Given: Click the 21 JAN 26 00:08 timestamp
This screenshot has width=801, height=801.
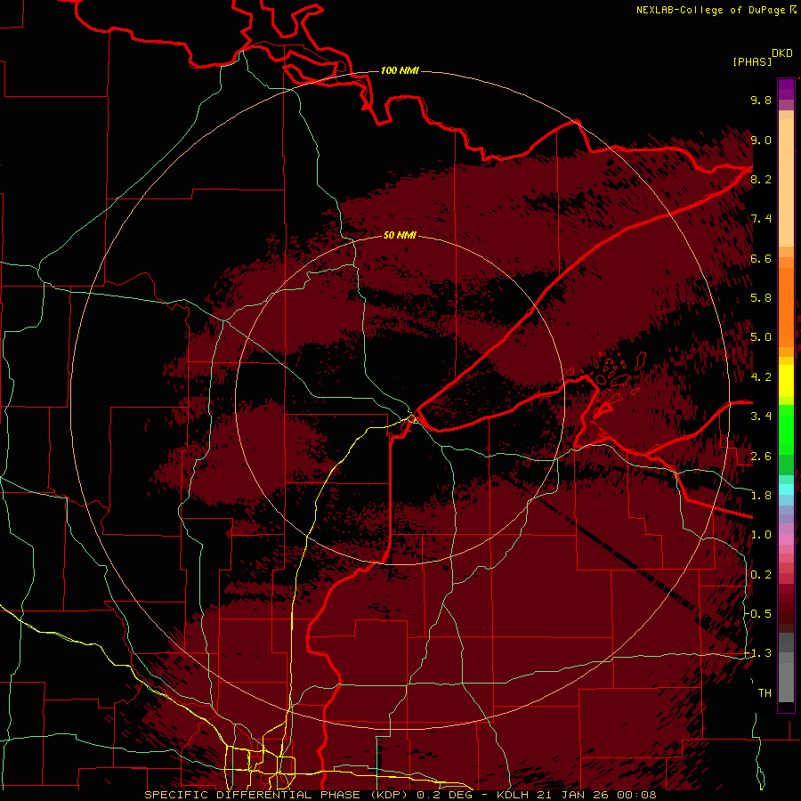Looking at the screenshot, I should [595, 795].
